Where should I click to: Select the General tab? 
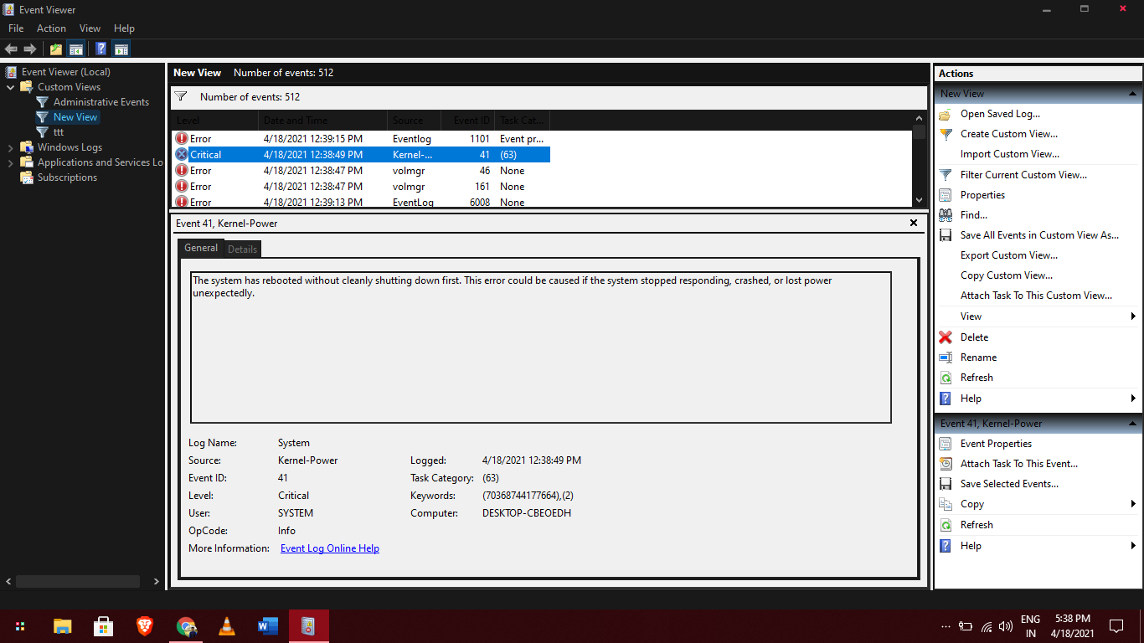click(201, 248)
